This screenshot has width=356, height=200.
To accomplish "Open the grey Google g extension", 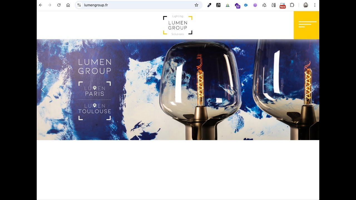I will [273, 5].
